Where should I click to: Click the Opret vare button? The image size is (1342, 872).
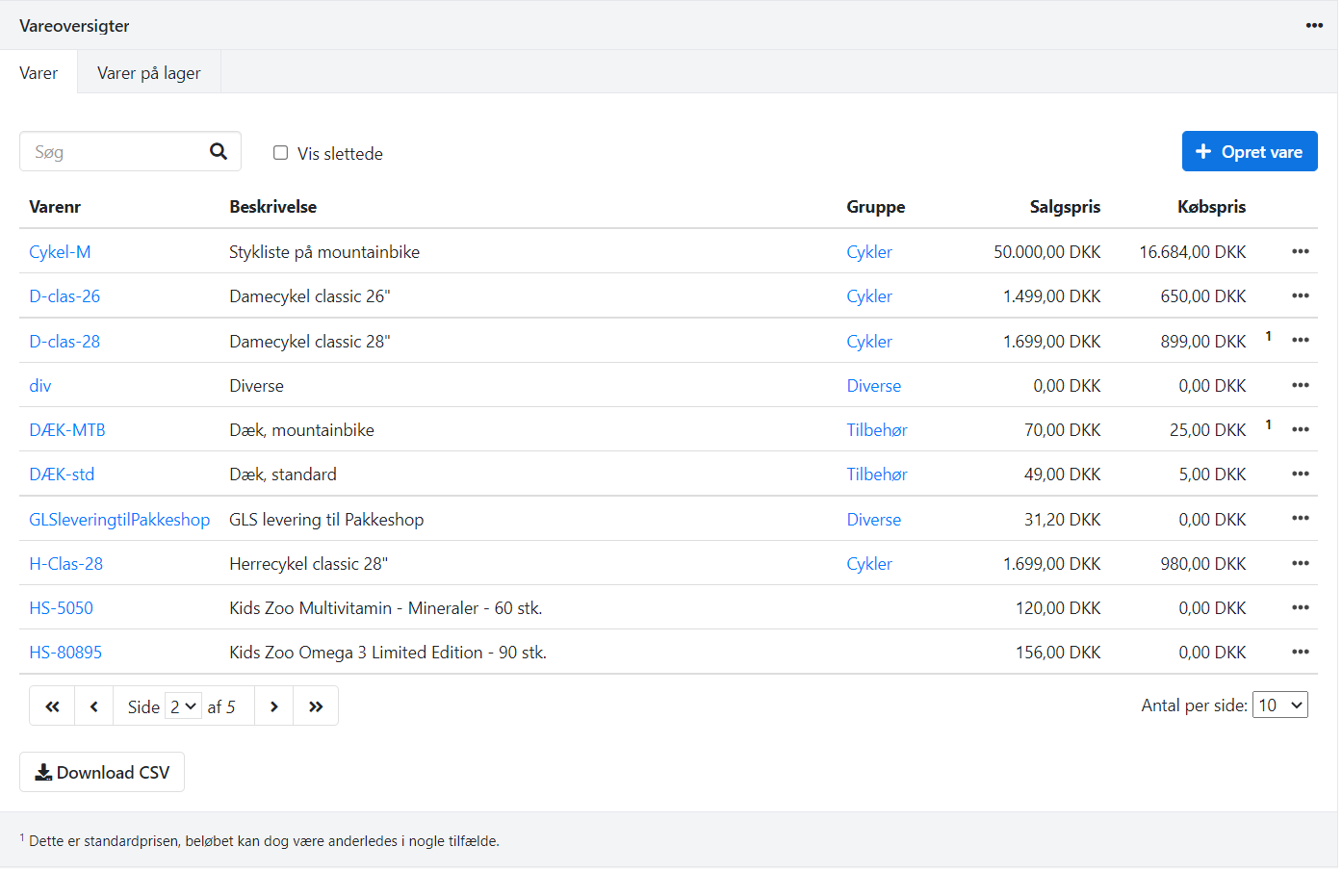click(x=1250, y=151)
